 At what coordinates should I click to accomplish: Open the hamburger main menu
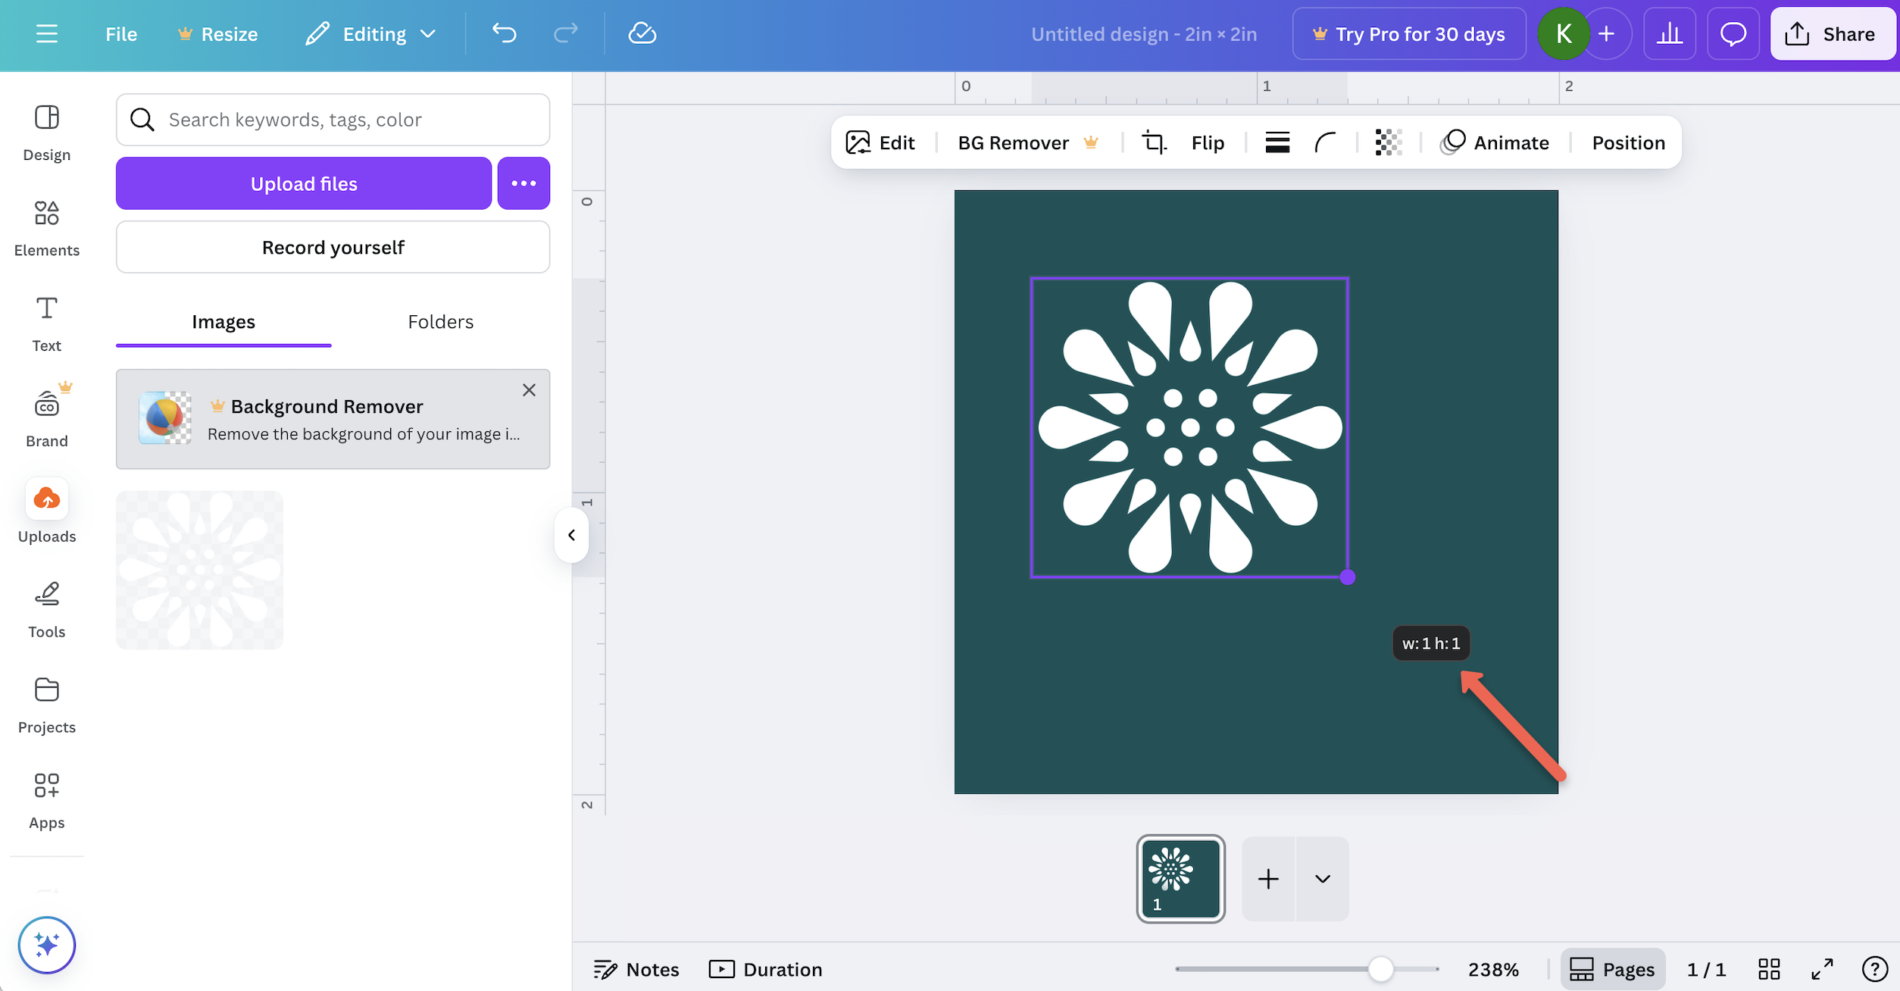click(x=47, y=34)
